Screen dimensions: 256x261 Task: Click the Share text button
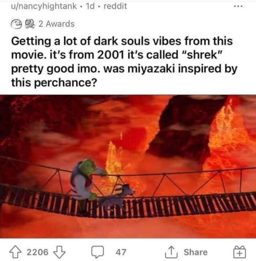(x=196, y=252)
